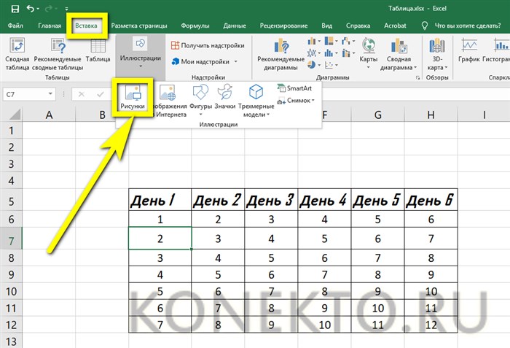The width and height of the screenshot is (510, 348).
Task: Insert Рисунки from this device
Action: [x=133, y=96]
